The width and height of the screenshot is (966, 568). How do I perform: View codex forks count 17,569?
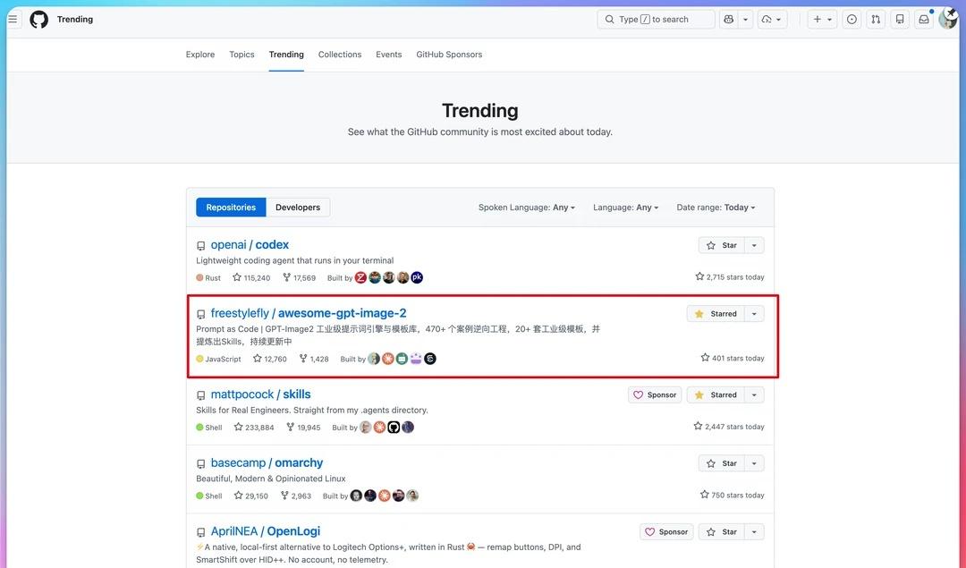300,278
